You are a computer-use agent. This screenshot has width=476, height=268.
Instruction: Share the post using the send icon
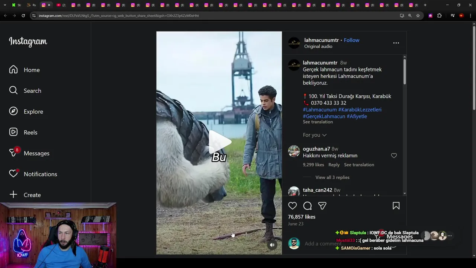(x=322, y=206)
